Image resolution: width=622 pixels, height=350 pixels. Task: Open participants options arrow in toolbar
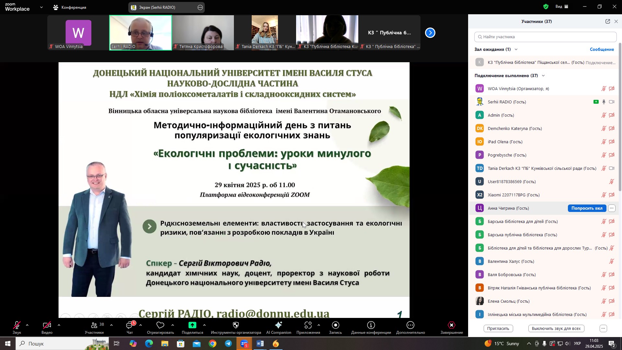pyautogui.click(x=111, y=325)
